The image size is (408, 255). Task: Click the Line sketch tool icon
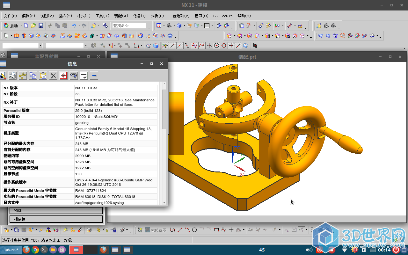pyautogui.click(x=180, y=230)
